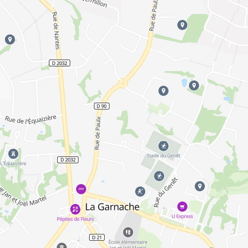Click the lower soccer field icon
Viewport: 248px width, 248px height.
[x=159, y=176]
